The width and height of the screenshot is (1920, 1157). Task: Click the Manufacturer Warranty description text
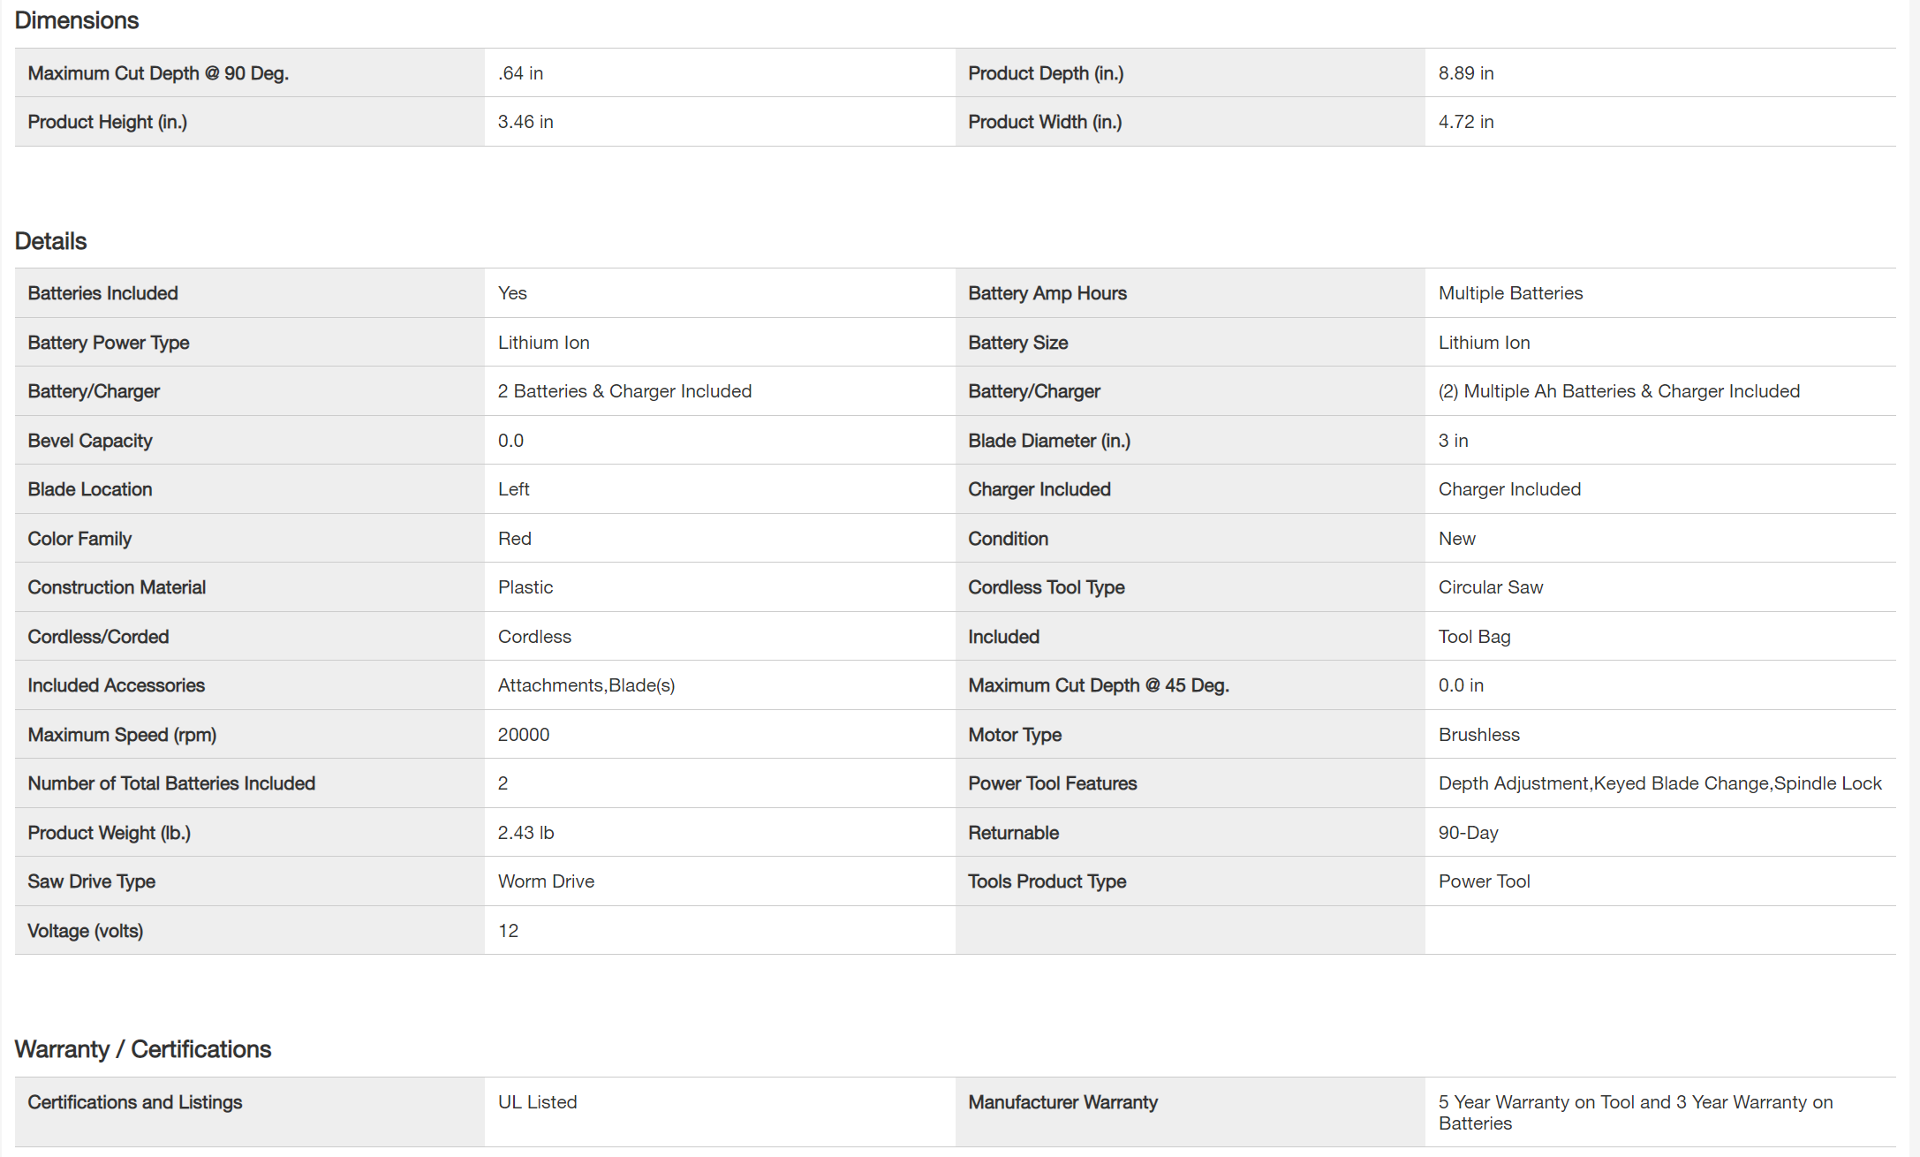pyautogui.click(x=1635, y=1112)
